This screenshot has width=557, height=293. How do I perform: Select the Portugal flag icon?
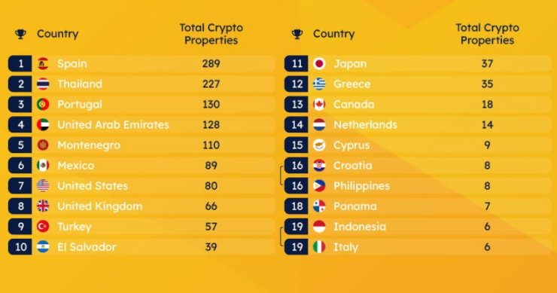tap(43, 104)
